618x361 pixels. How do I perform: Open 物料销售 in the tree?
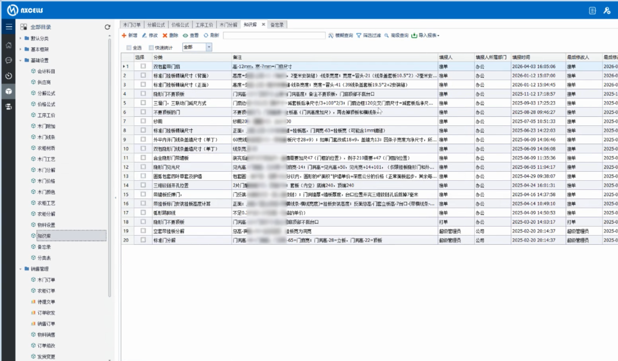(46, 335)
